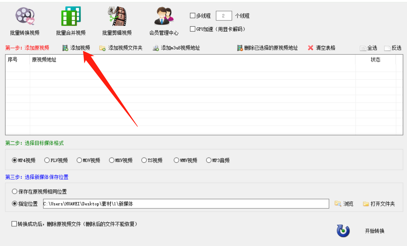Image resolution: width=407 pixels, height=246 pixels.
Task: Select the MP4视频 format radio button
Action: 14,160
